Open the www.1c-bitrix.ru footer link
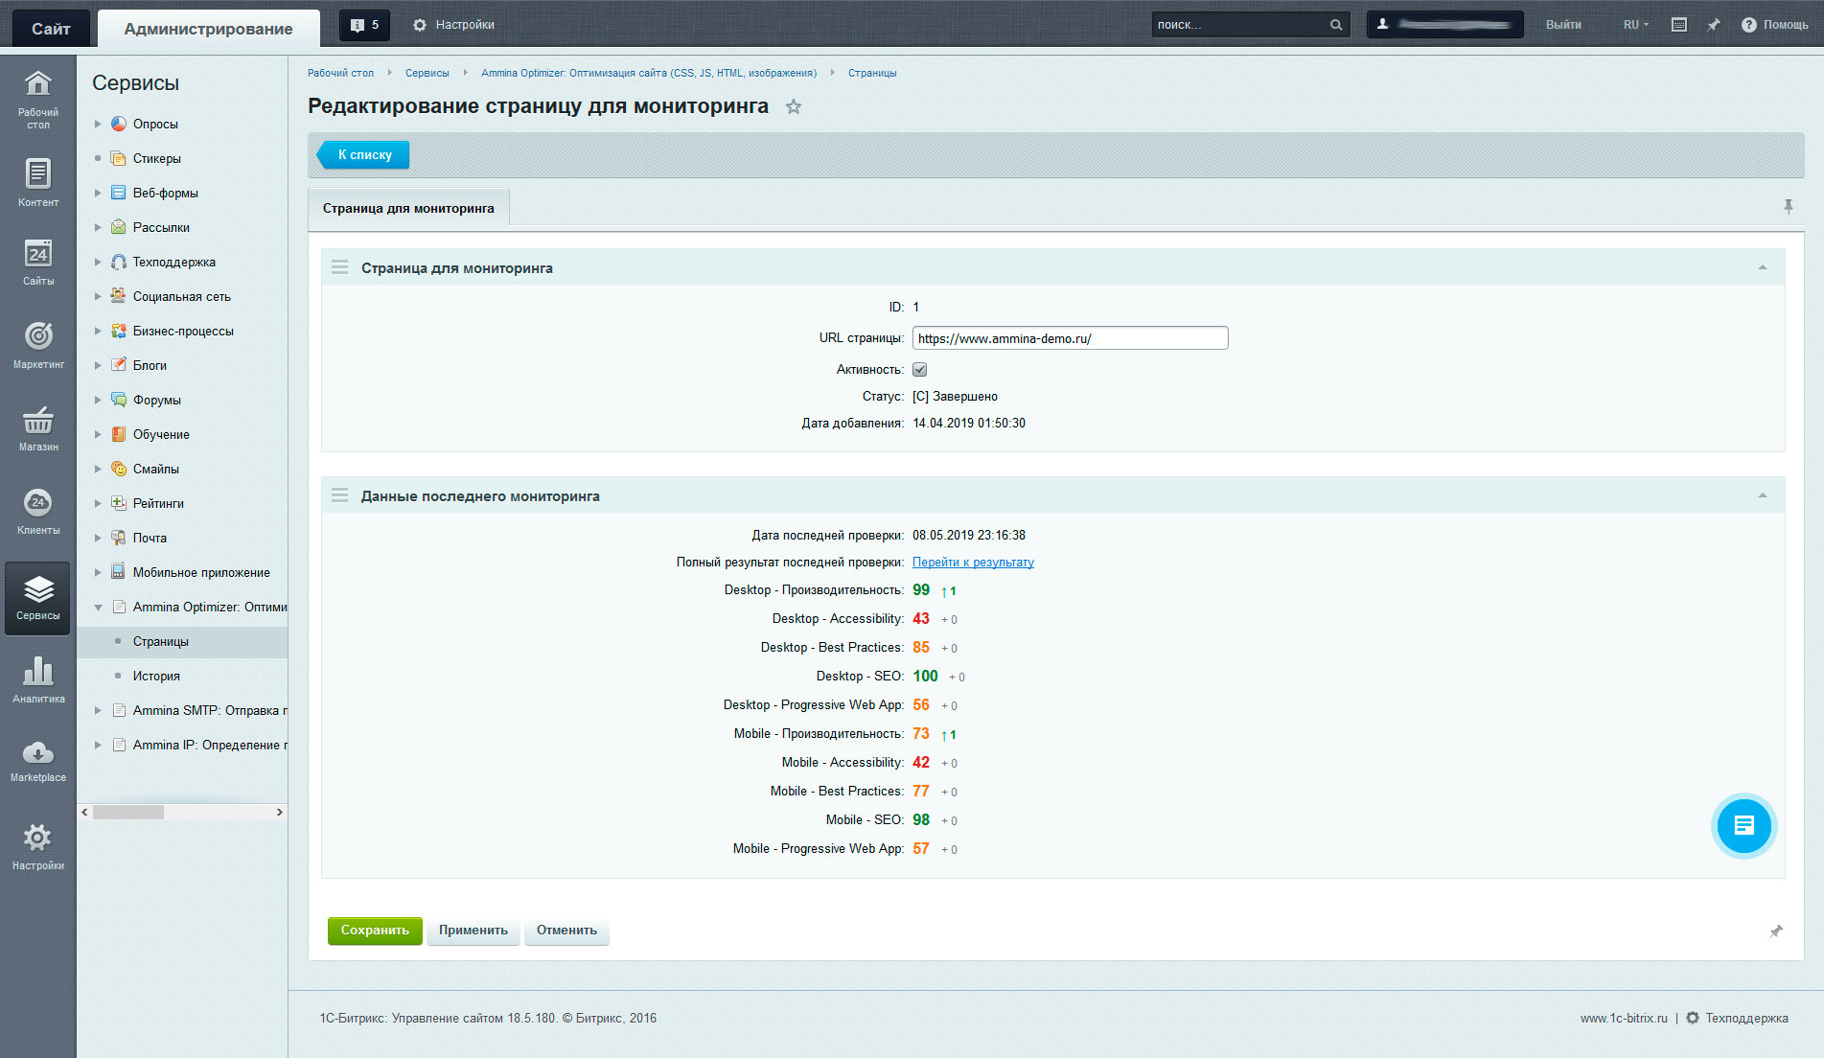The width and height of the screenshot is (1824, 1058). coord(1624,1019)
